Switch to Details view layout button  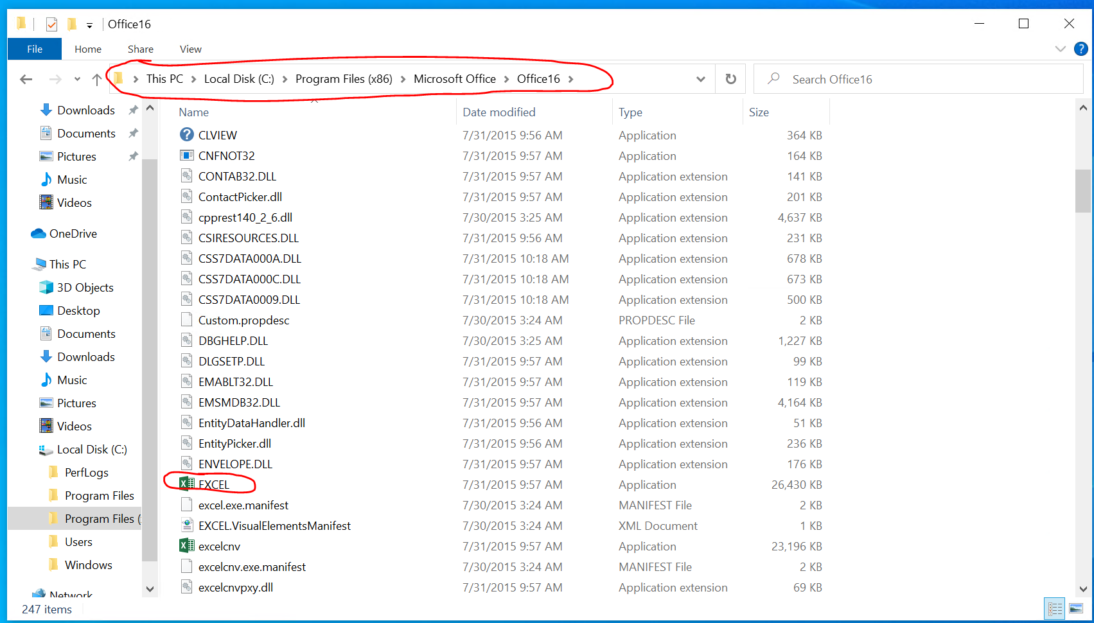point(1055,609)
